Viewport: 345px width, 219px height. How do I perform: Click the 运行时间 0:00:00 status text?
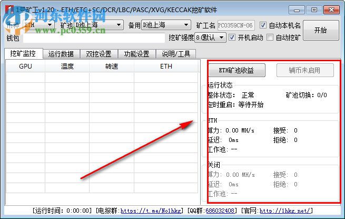[62, 211]
